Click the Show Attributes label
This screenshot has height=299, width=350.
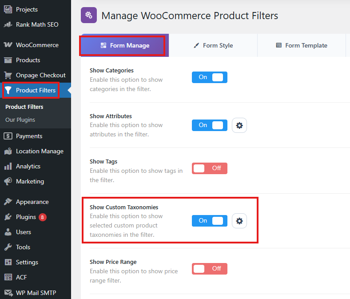(111, 116)
